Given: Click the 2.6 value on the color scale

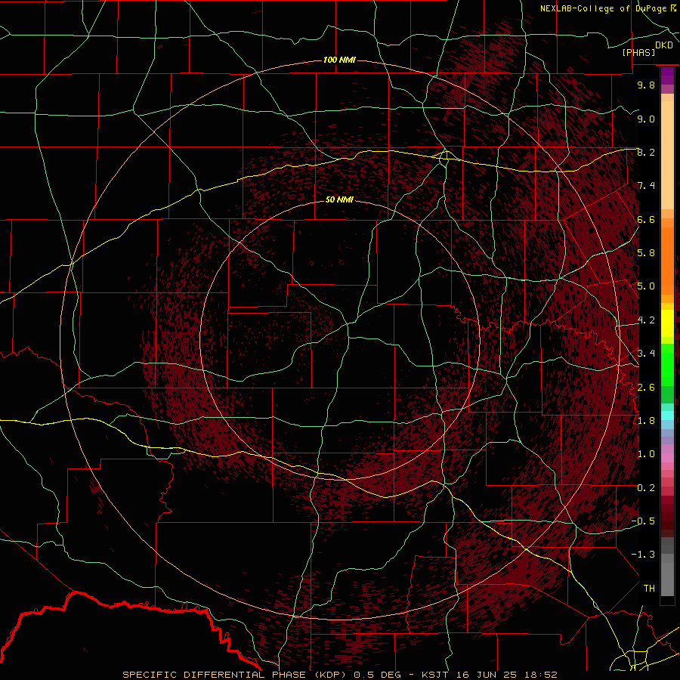Looking at the screenshot, I should [x=646, y=388].
